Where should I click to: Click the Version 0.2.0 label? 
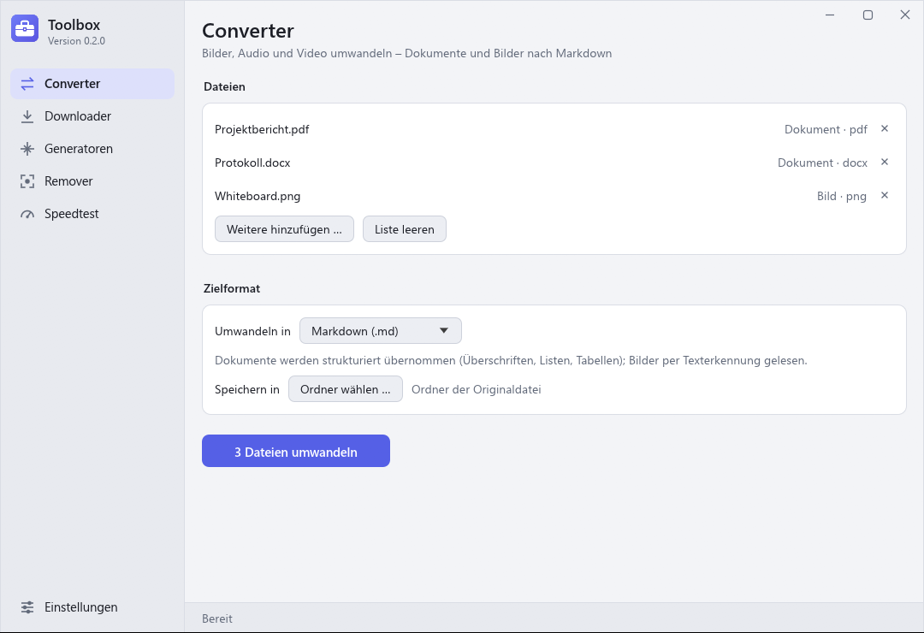77,41
